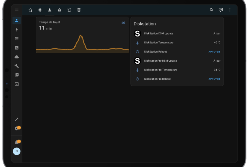
Task: Show notifications bell in sidebar
Action: click(17, 142)
